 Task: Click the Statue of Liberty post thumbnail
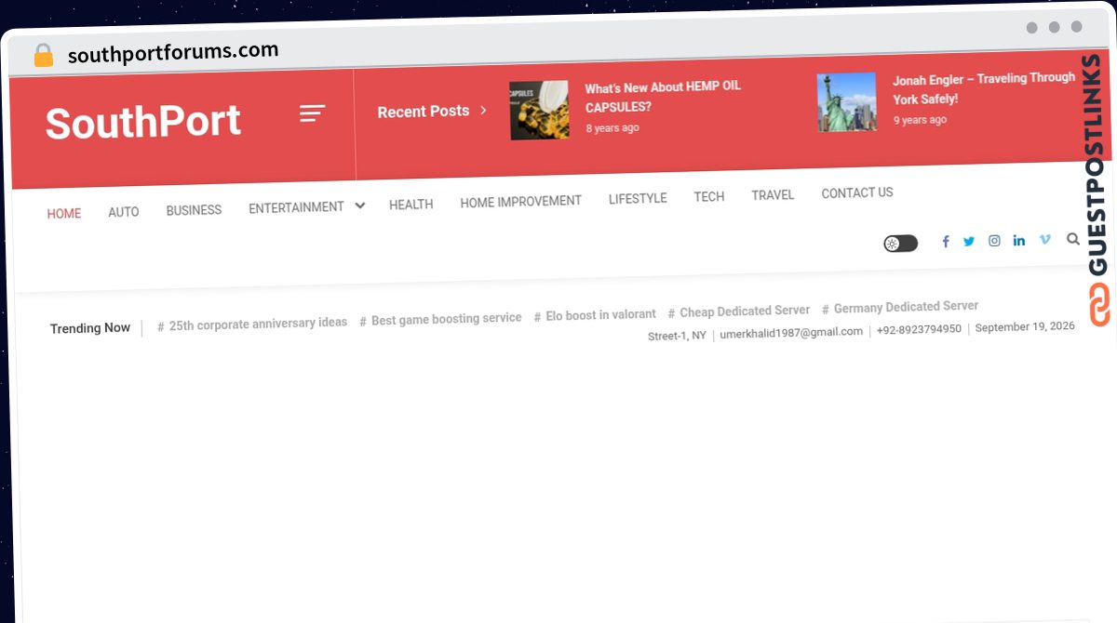(846, 102)
